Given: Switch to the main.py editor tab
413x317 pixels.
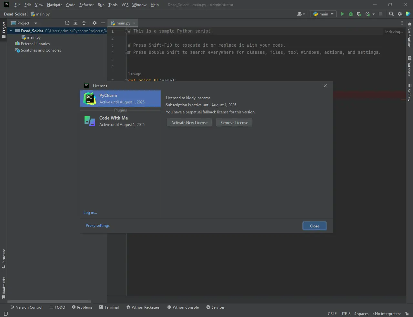Looking at the screenshot, I should click(123, 23).
